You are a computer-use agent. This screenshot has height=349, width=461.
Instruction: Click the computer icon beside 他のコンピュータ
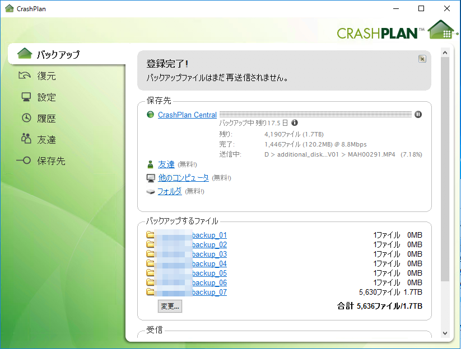pos(151,178)
